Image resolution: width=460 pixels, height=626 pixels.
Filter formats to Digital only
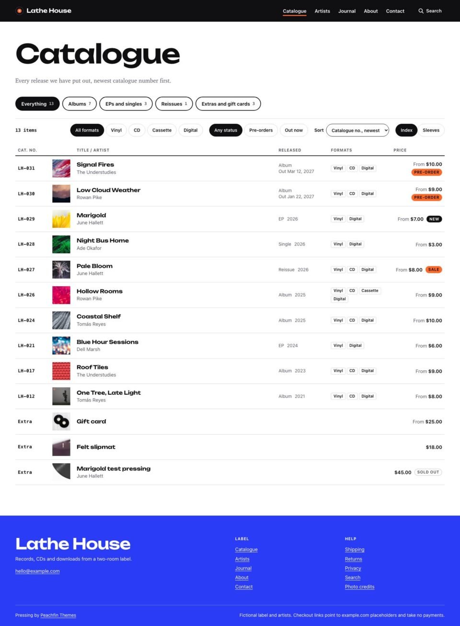coord(191,130)
